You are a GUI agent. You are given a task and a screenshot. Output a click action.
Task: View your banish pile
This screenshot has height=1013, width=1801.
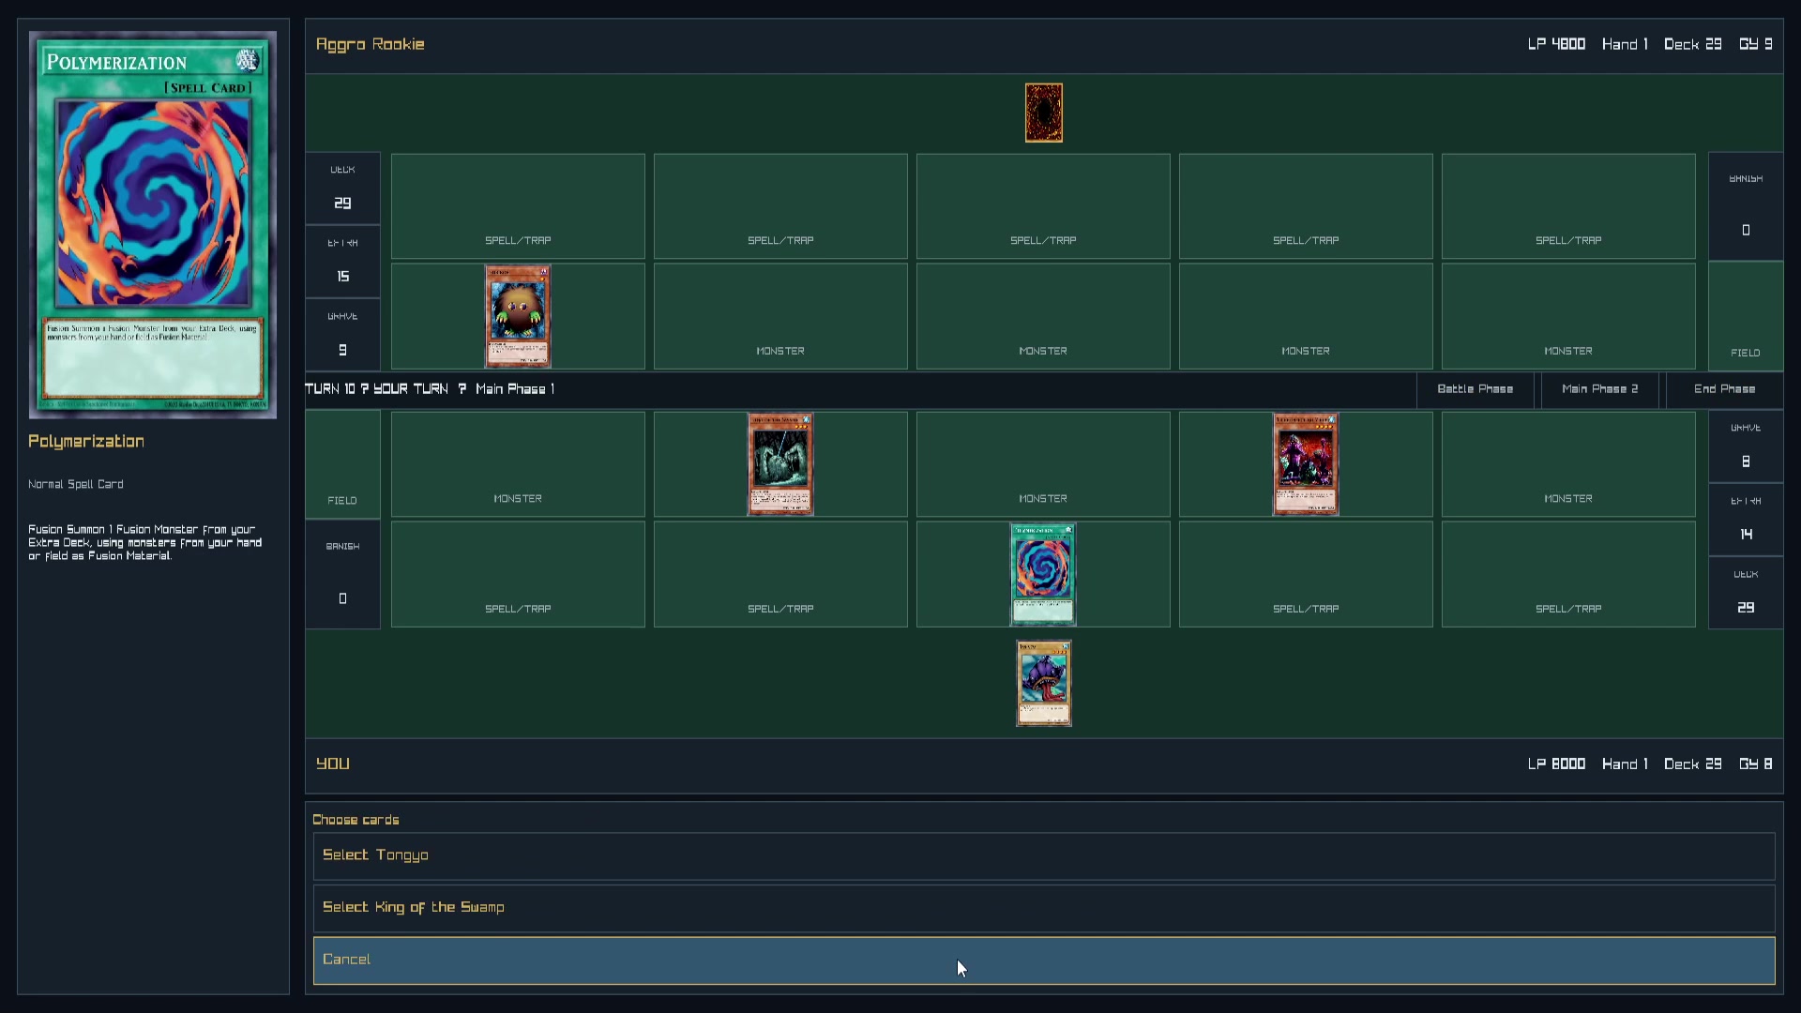342,574
